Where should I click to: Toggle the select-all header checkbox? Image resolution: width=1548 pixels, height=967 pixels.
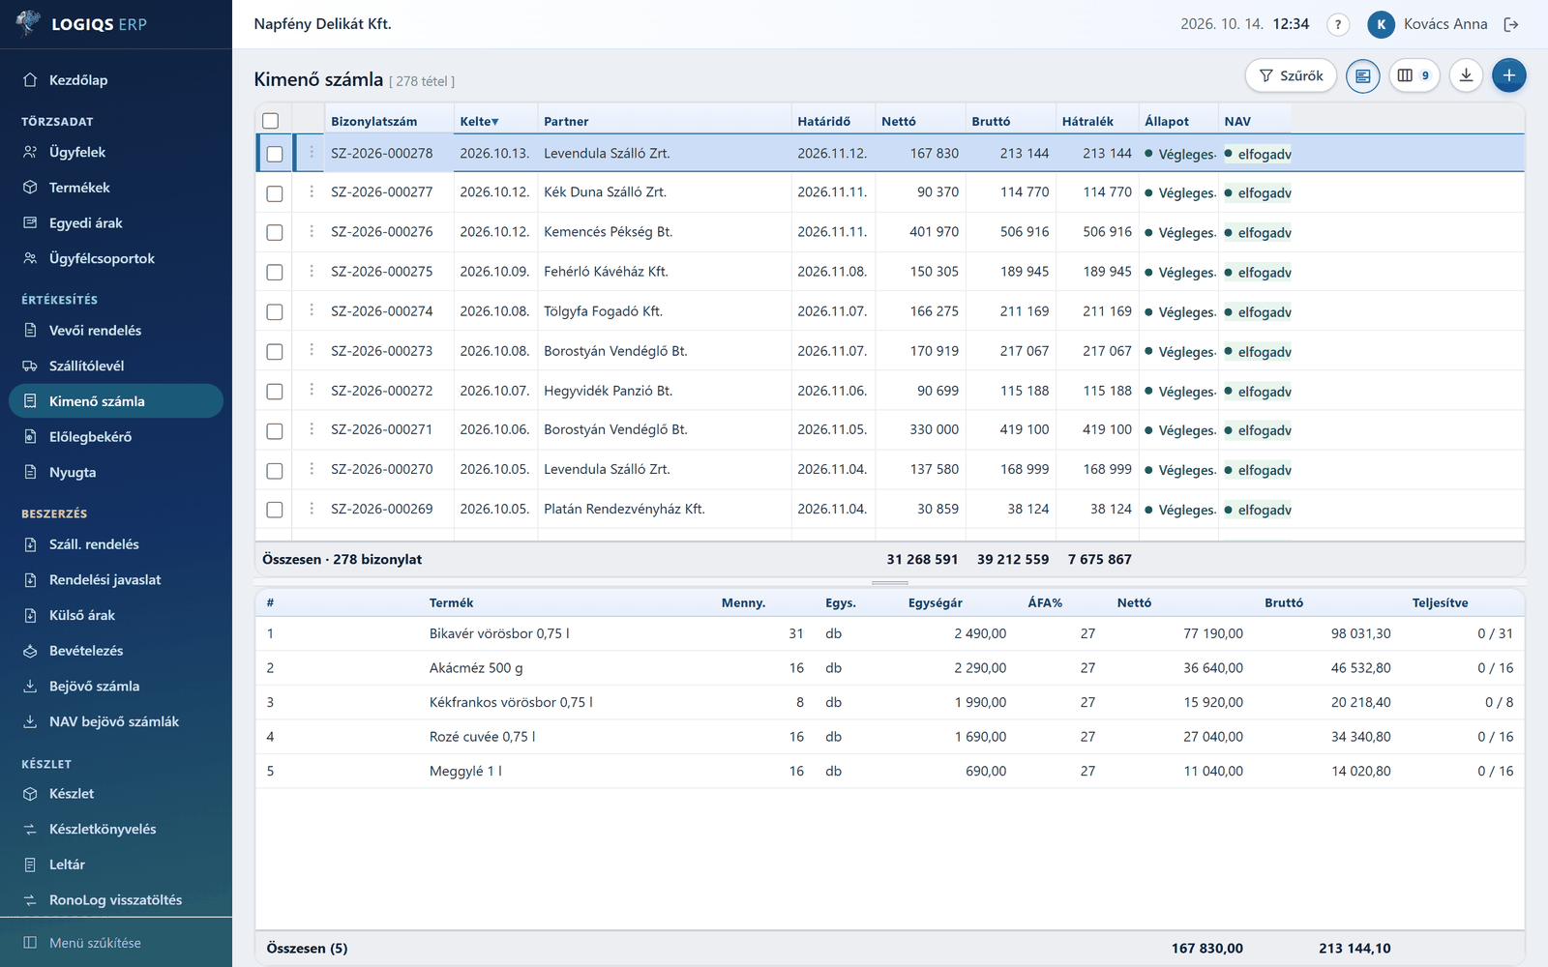271,121
